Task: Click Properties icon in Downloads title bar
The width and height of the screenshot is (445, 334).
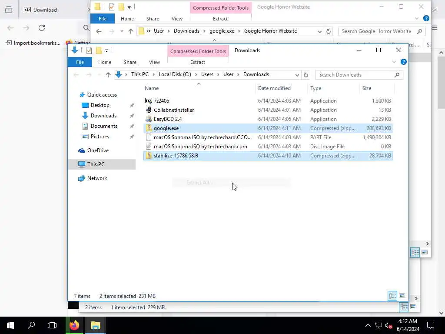Action: (x=89, y=50)
